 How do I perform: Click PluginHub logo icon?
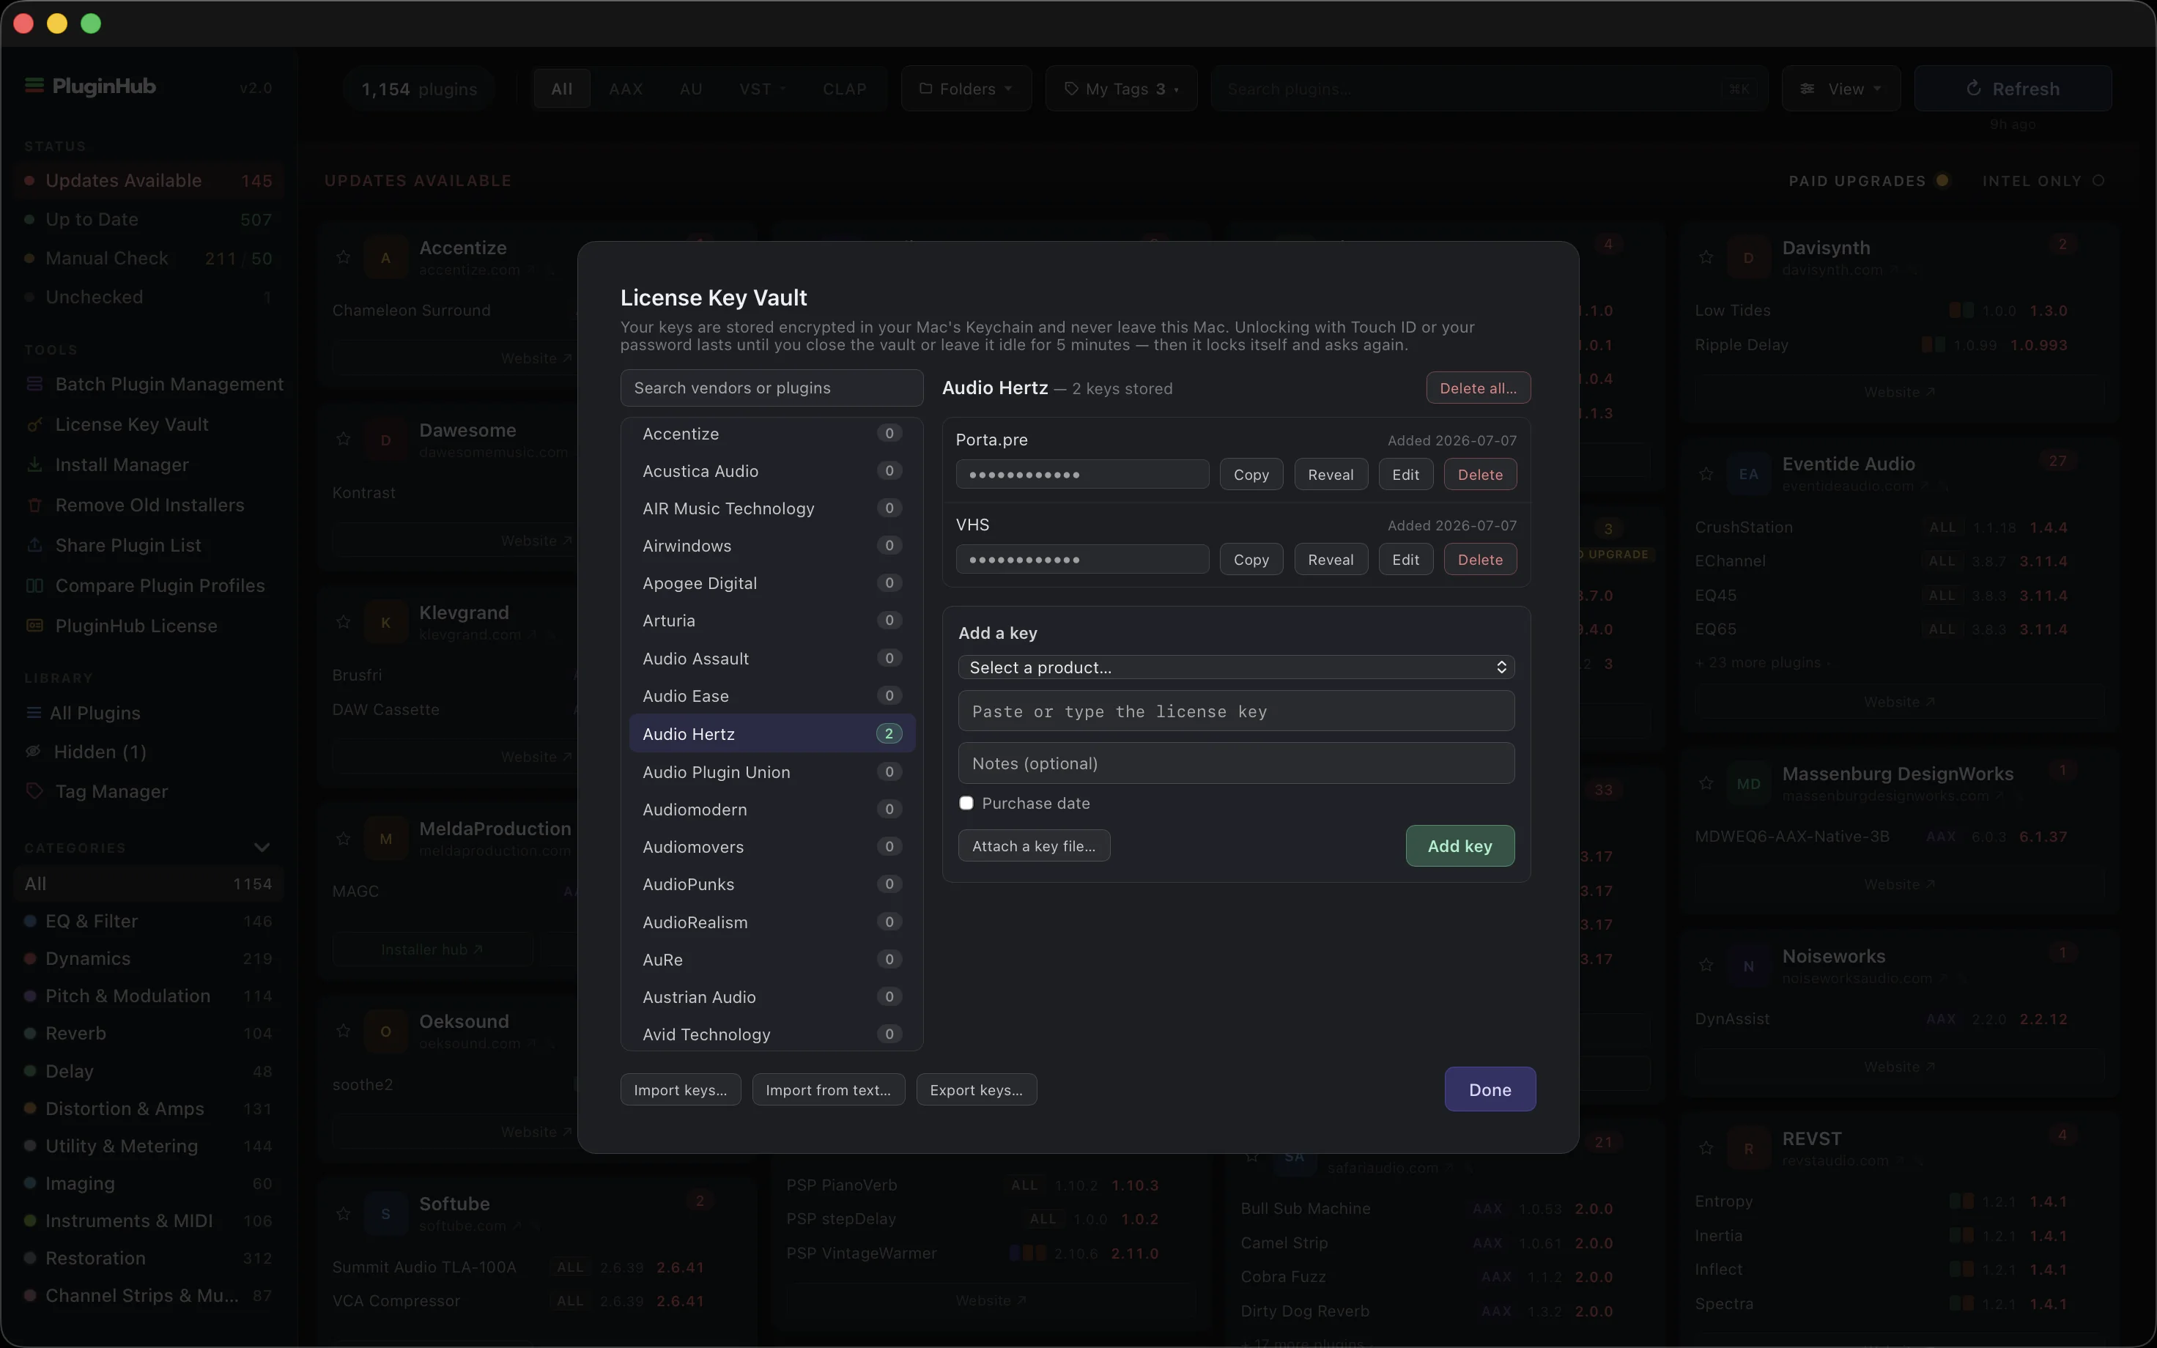coord(34,86)
